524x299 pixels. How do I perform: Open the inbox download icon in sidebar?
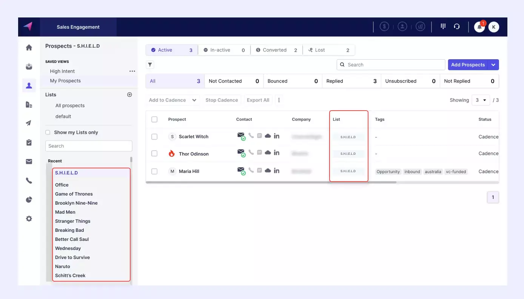pyautogui.click(x=29, y=66)
